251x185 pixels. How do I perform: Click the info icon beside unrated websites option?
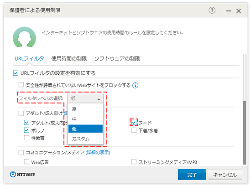pyautogui.click(x=135, y=85)
